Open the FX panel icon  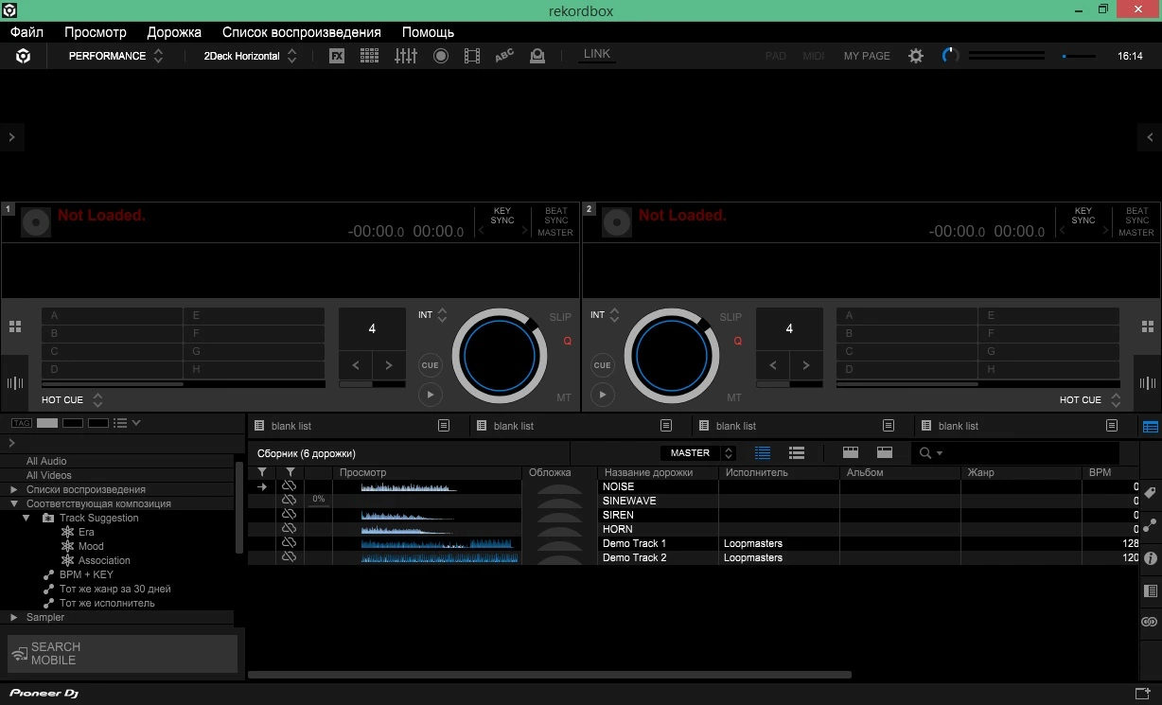pyautogui.click(x=336, y=56)
